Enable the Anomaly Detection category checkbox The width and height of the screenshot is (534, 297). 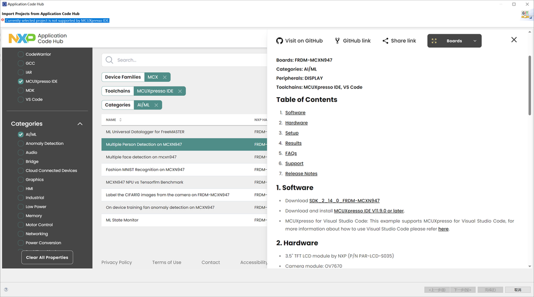(x=21, y=144)
